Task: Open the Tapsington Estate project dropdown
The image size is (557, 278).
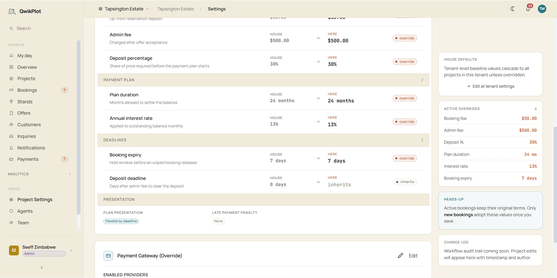Action: click(124, 9)
